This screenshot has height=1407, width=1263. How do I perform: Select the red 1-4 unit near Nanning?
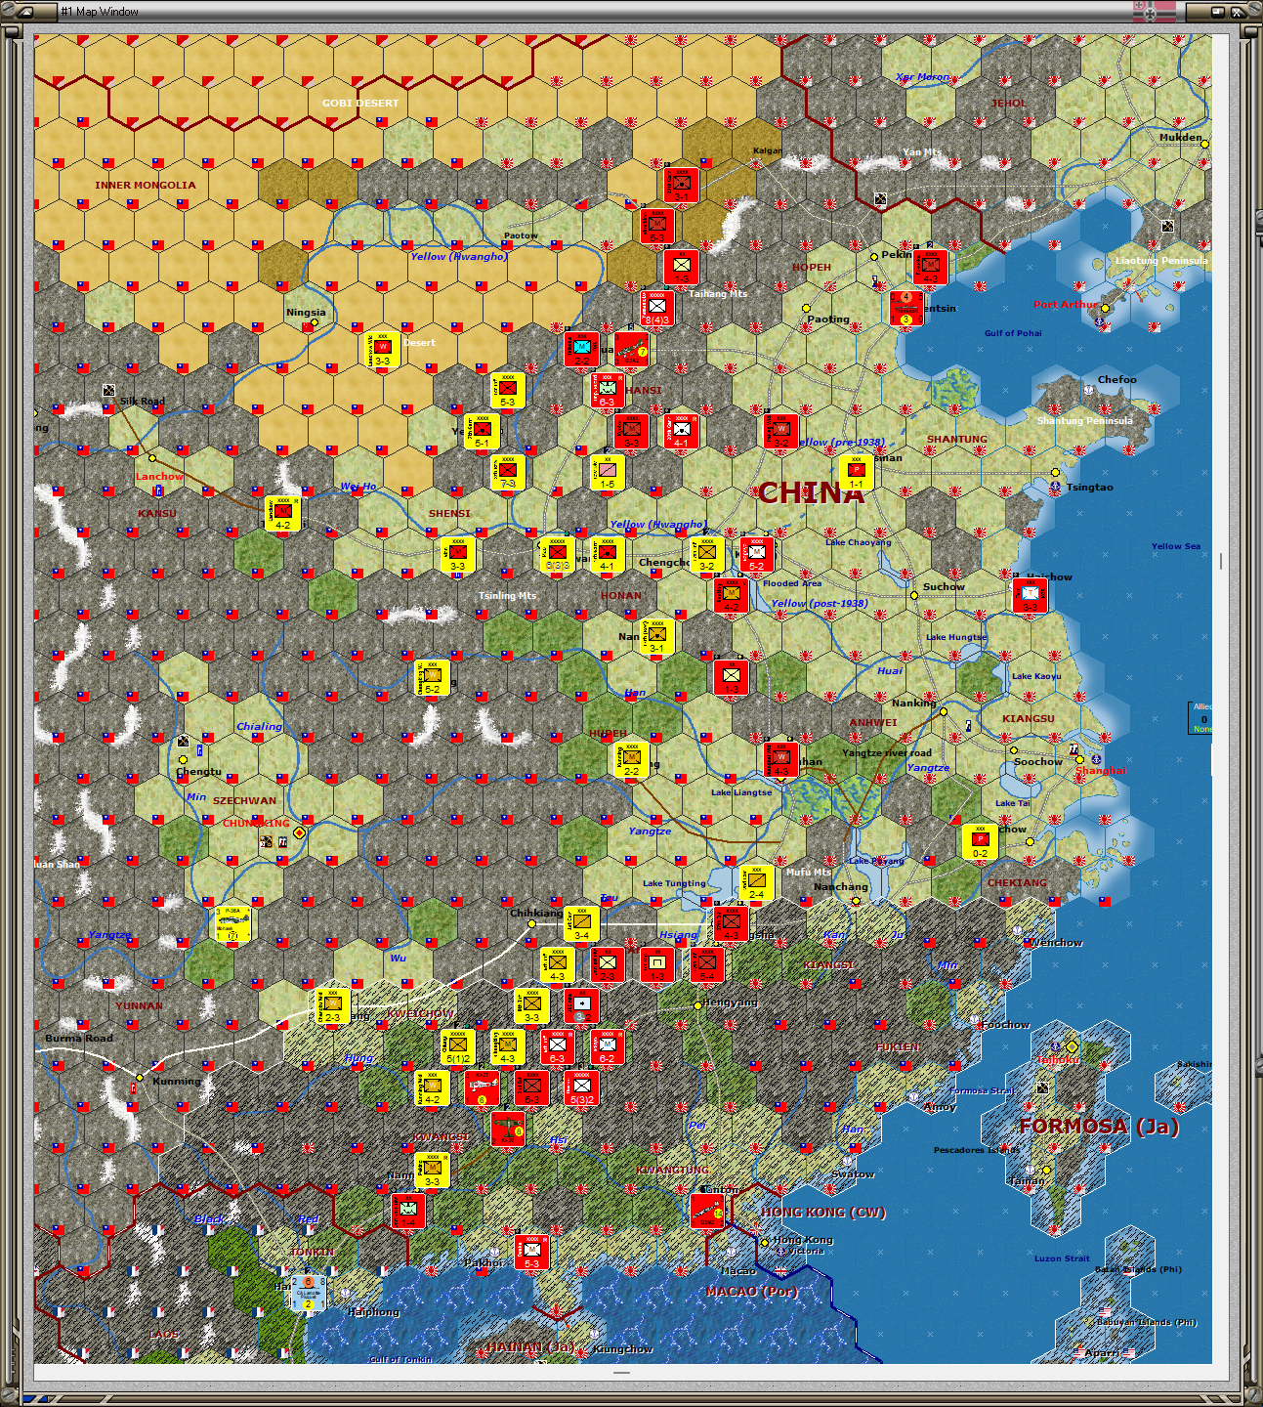coord(407,1211)
